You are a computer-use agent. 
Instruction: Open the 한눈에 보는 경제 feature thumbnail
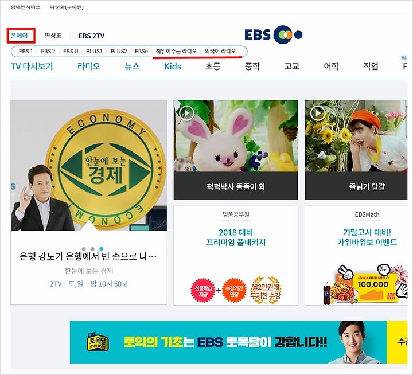(x=89, y=165)
